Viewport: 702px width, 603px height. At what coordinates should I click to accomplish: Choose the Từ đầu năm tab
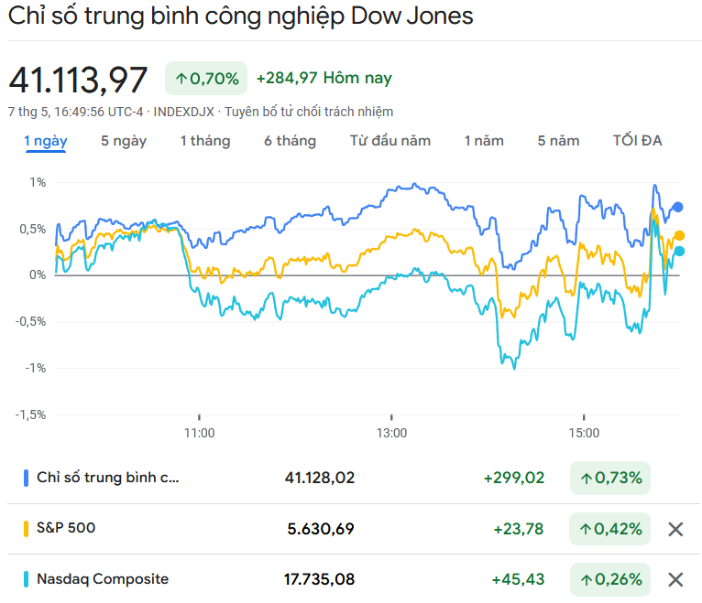click(x=389, y=141)
